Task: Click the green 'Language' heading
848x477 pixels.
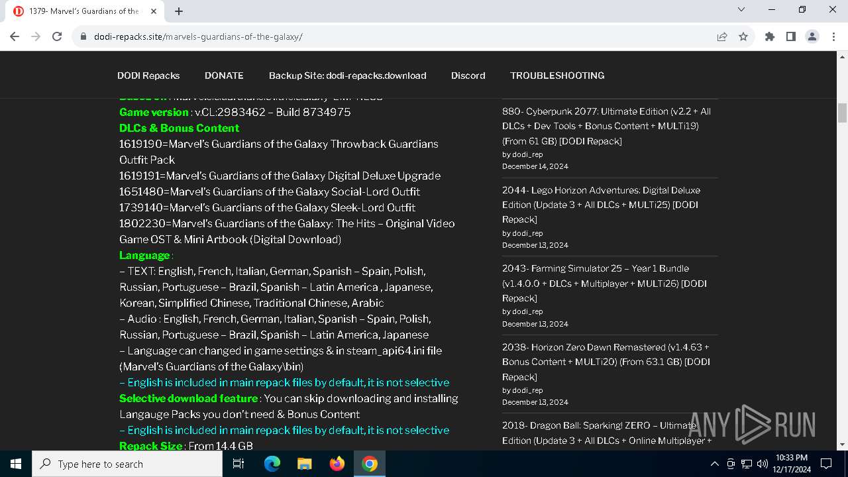Action: pos(144,255)
